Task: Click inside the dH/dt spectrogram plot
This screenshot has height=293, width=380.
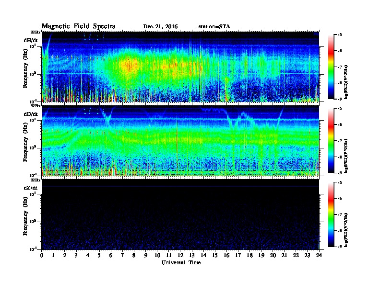Action: [180, 67]
